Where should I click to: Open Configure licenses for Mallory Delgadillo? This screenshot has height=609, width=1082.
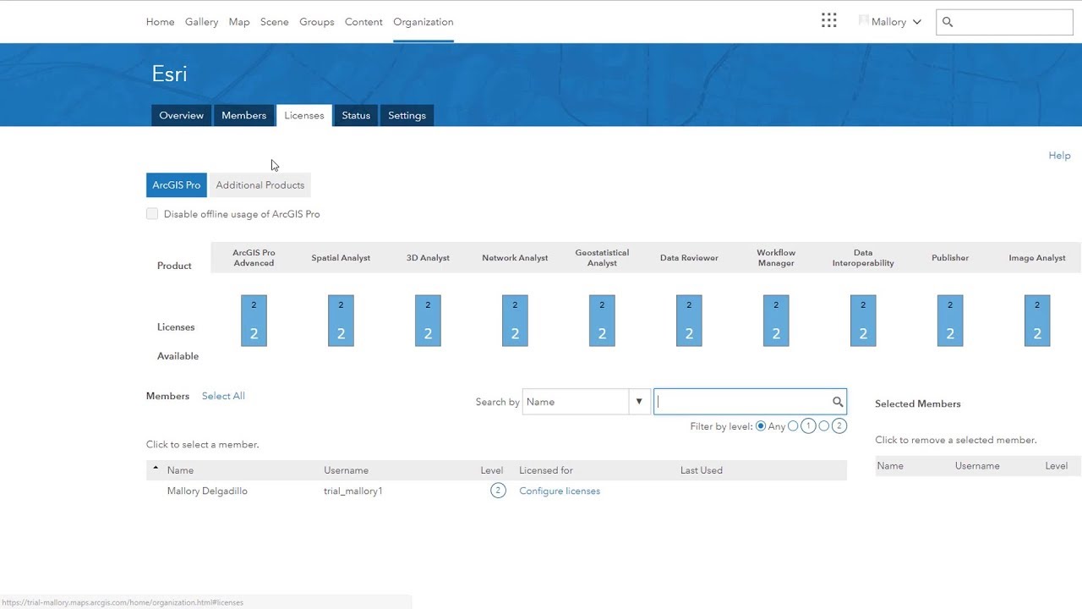click(560, 491)
